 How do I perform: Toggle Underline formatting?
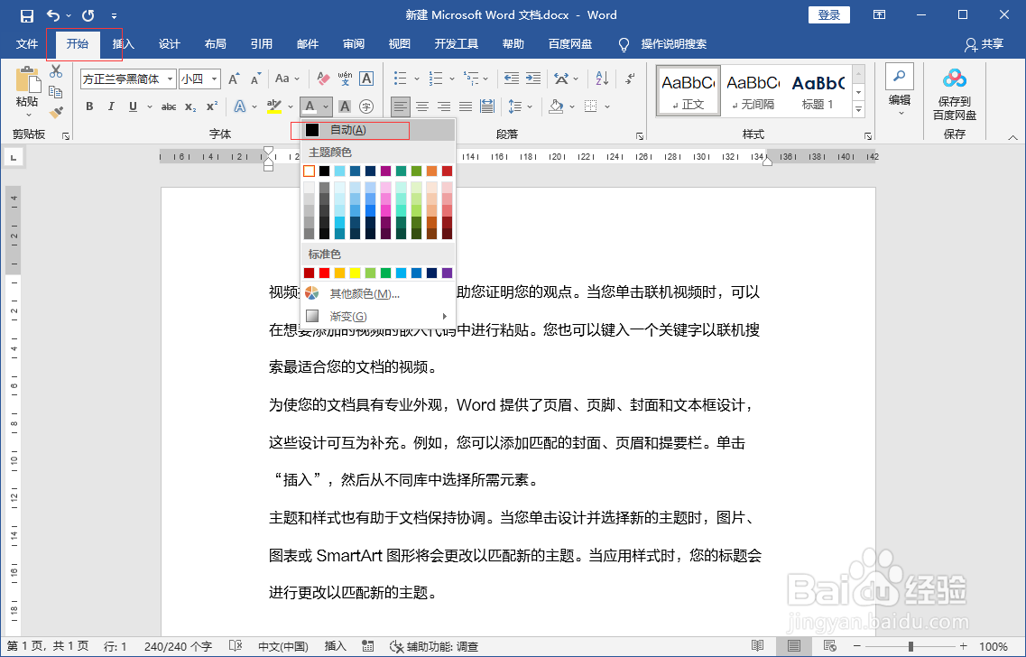[133, 106]
